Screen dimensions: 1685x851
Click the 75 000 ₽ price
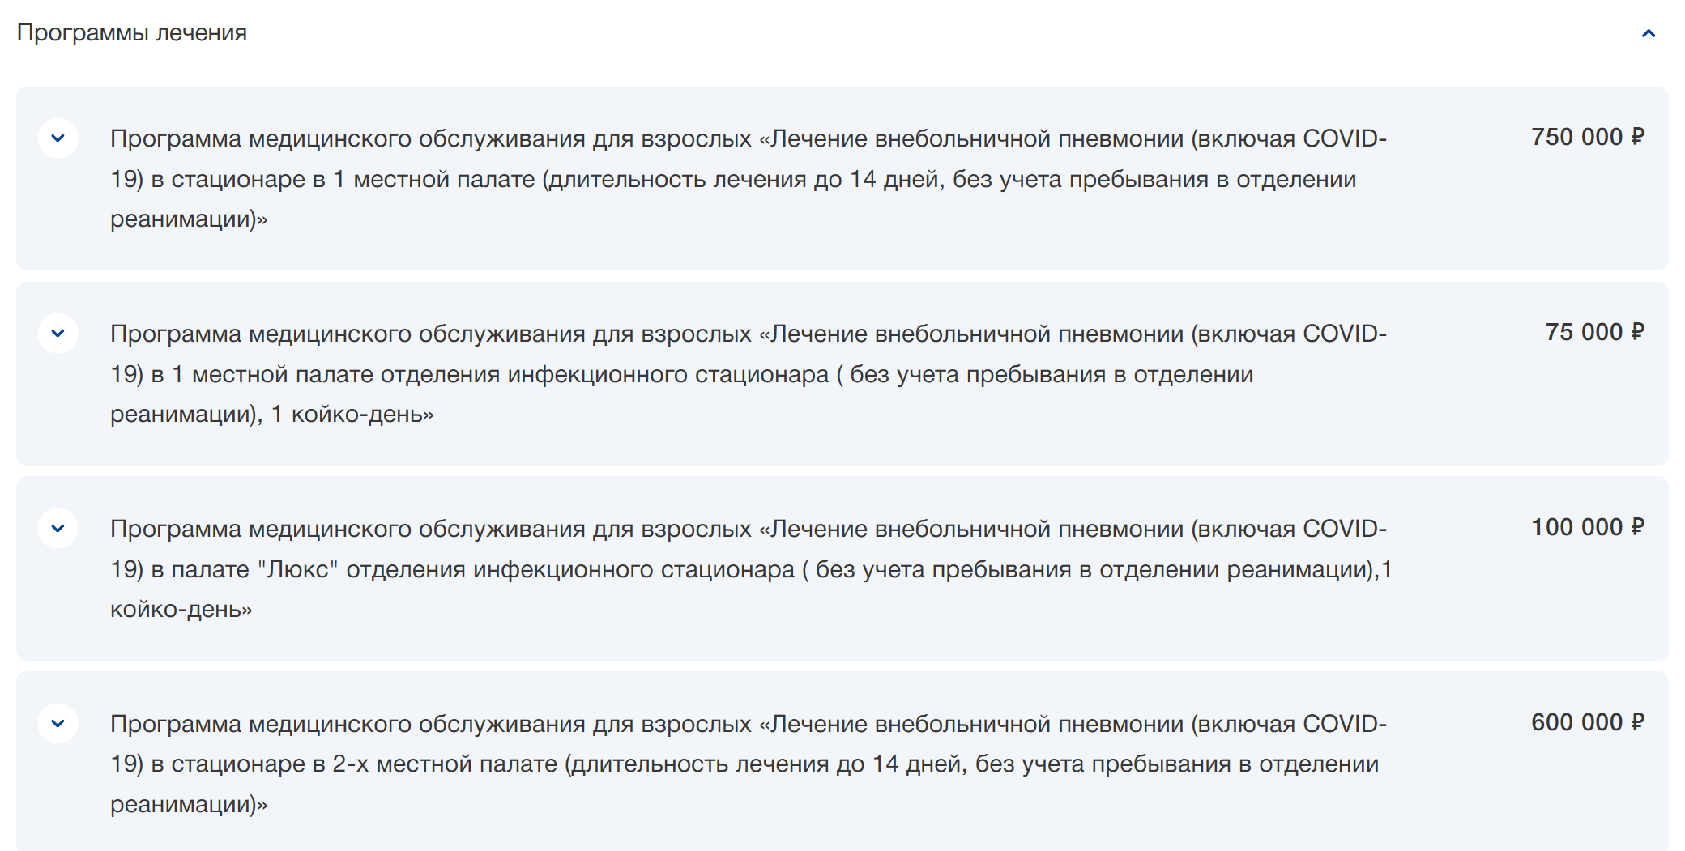pos(1594,332)
